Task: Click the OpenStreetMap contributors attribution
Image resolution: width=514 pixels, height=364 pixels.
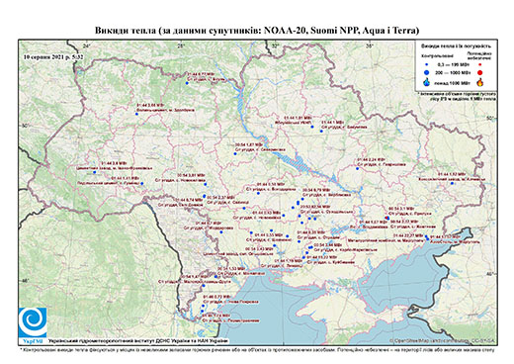Action: pyautogui.click(x=442, y=340)
